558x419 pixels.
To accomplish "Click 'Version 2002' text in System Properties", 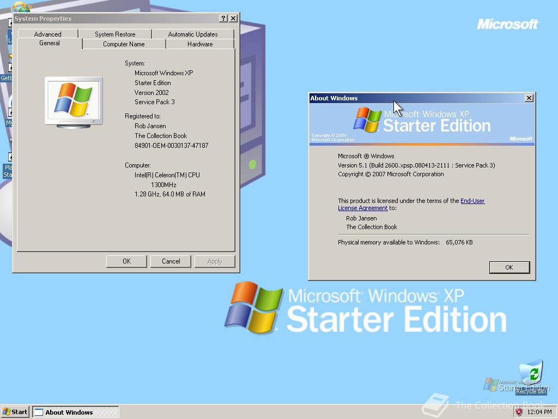I will (x=151, y=93).
